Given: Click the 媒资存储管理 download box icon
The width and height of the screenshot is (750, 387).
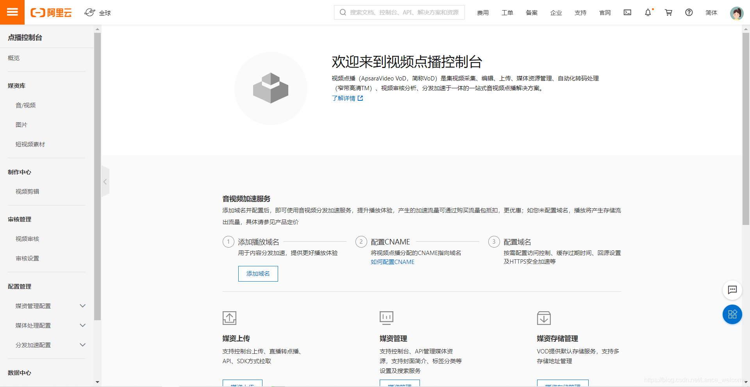Looking at the screenshot, I should 544,318.
